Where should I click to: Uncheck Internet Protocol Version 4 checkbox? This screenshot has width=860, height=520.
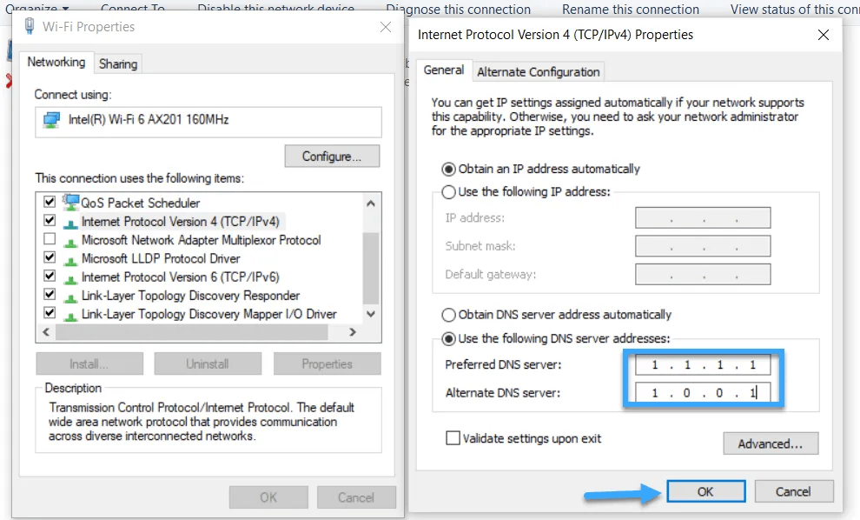[50, 220]
